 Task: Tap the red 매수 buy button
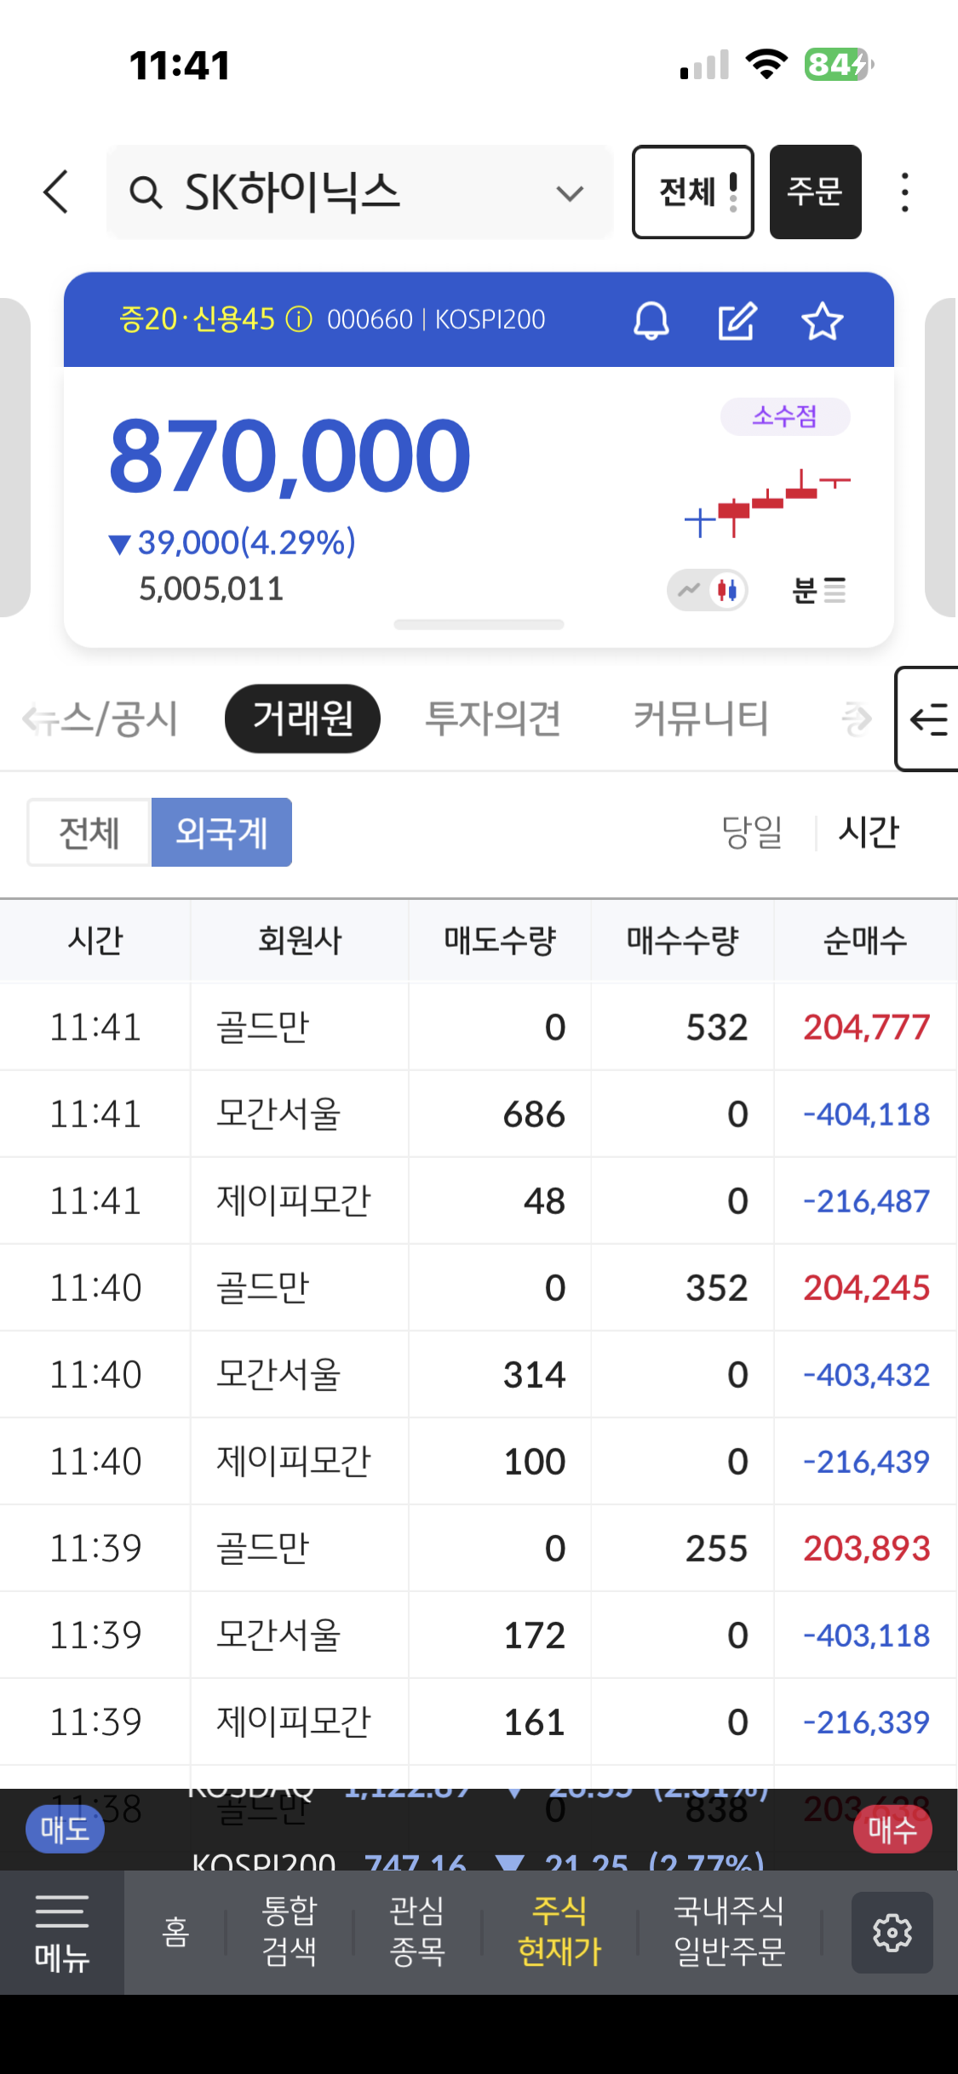892,1829
